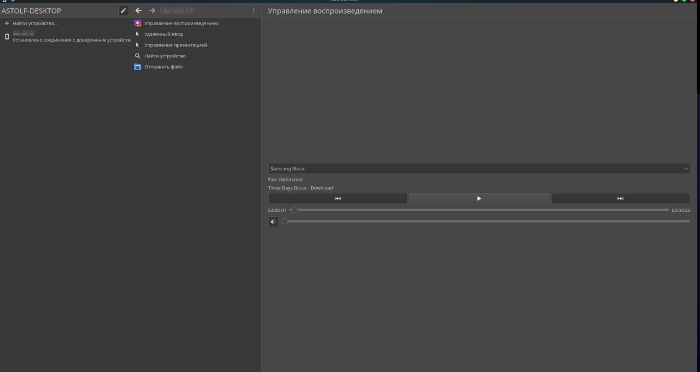Skip to the previous track
The width and height of the screenshot is (700, 372).
click(x=337, y=198)
